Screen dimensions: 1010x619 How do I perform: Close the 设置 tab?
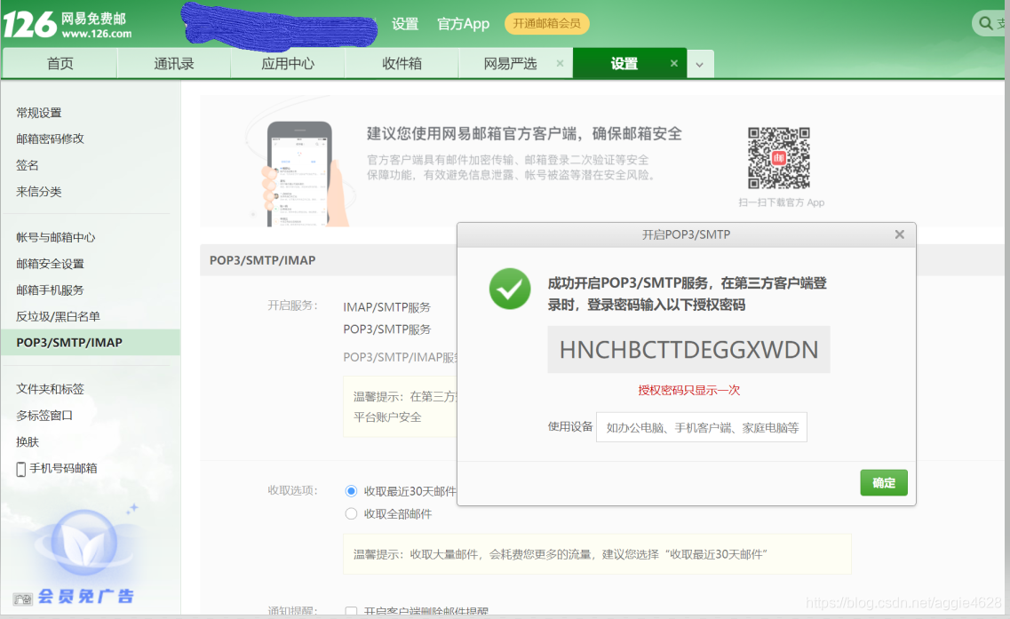(673, 63)
